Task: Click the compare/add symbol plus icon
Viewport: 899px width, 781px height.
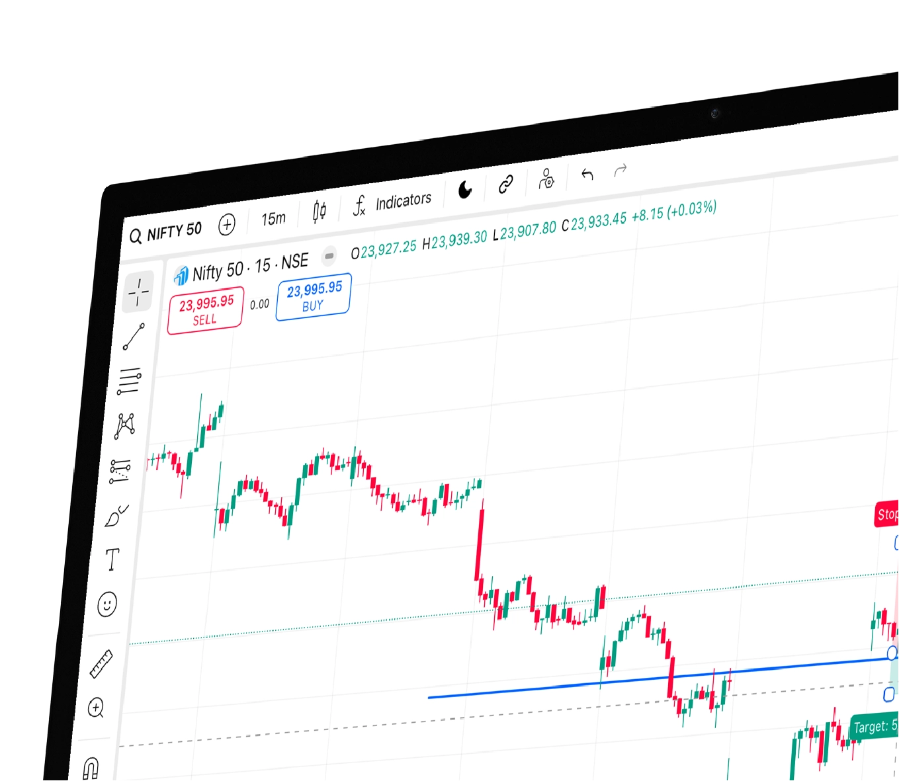Action: [227, 225]
